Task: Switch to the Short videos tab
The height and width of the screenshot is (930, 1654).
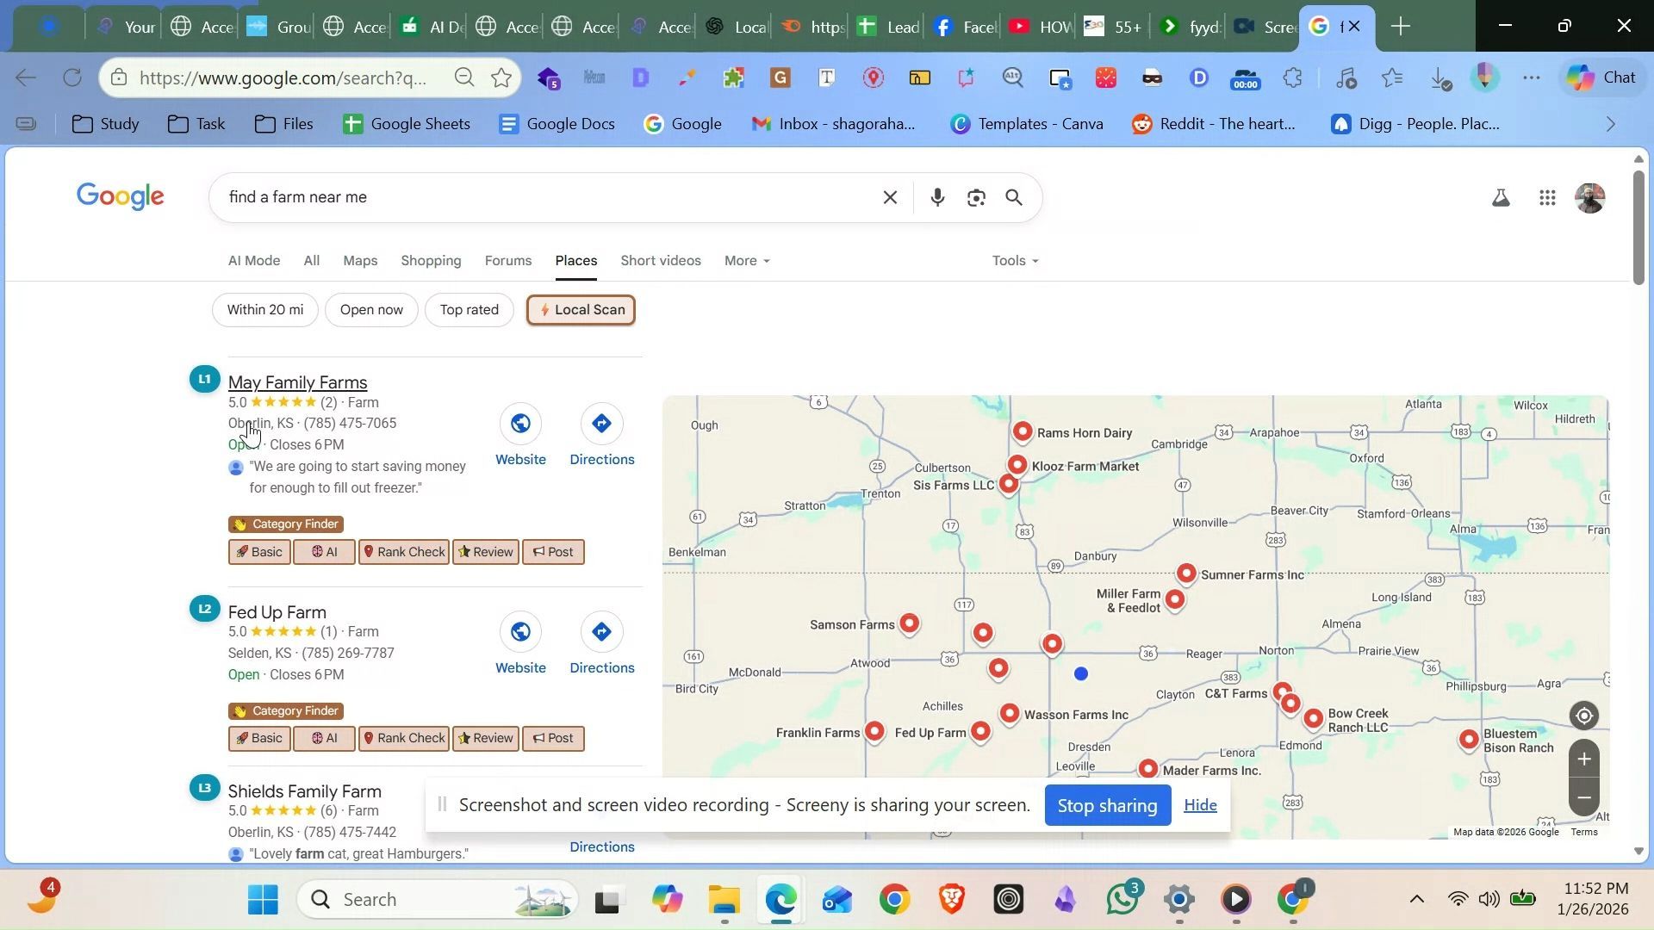Action: [661, 261]
